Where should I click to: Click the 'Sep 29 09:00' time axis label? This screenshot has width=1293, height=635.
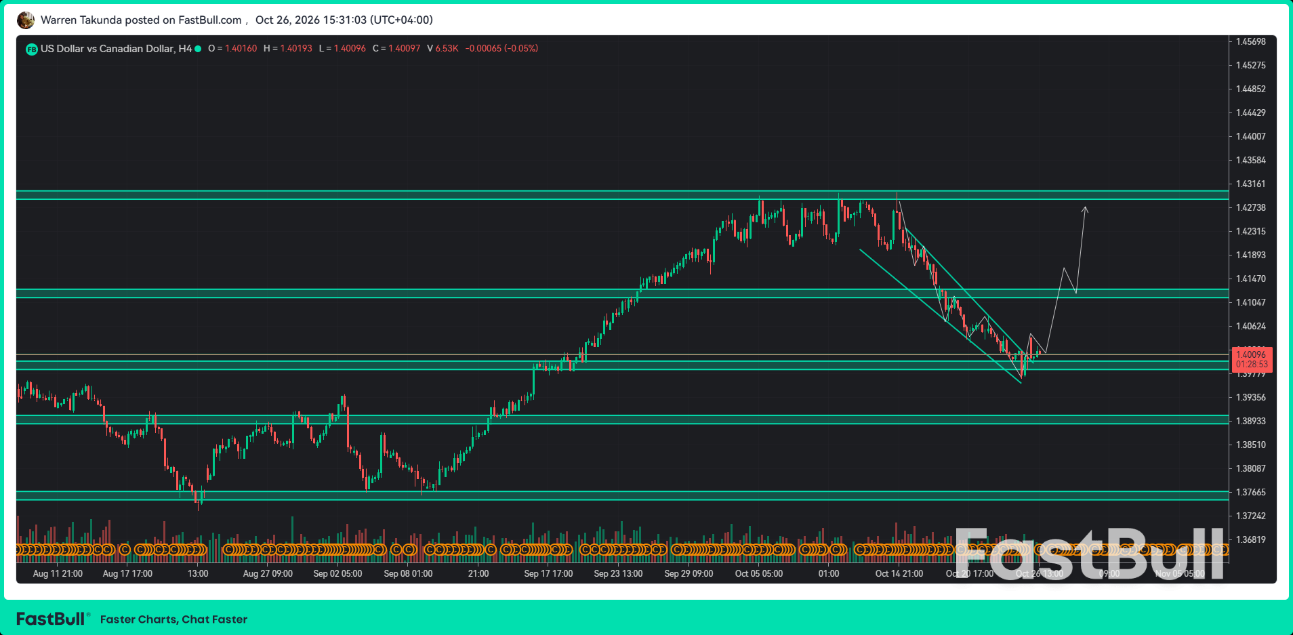click(x=689, y=574)
